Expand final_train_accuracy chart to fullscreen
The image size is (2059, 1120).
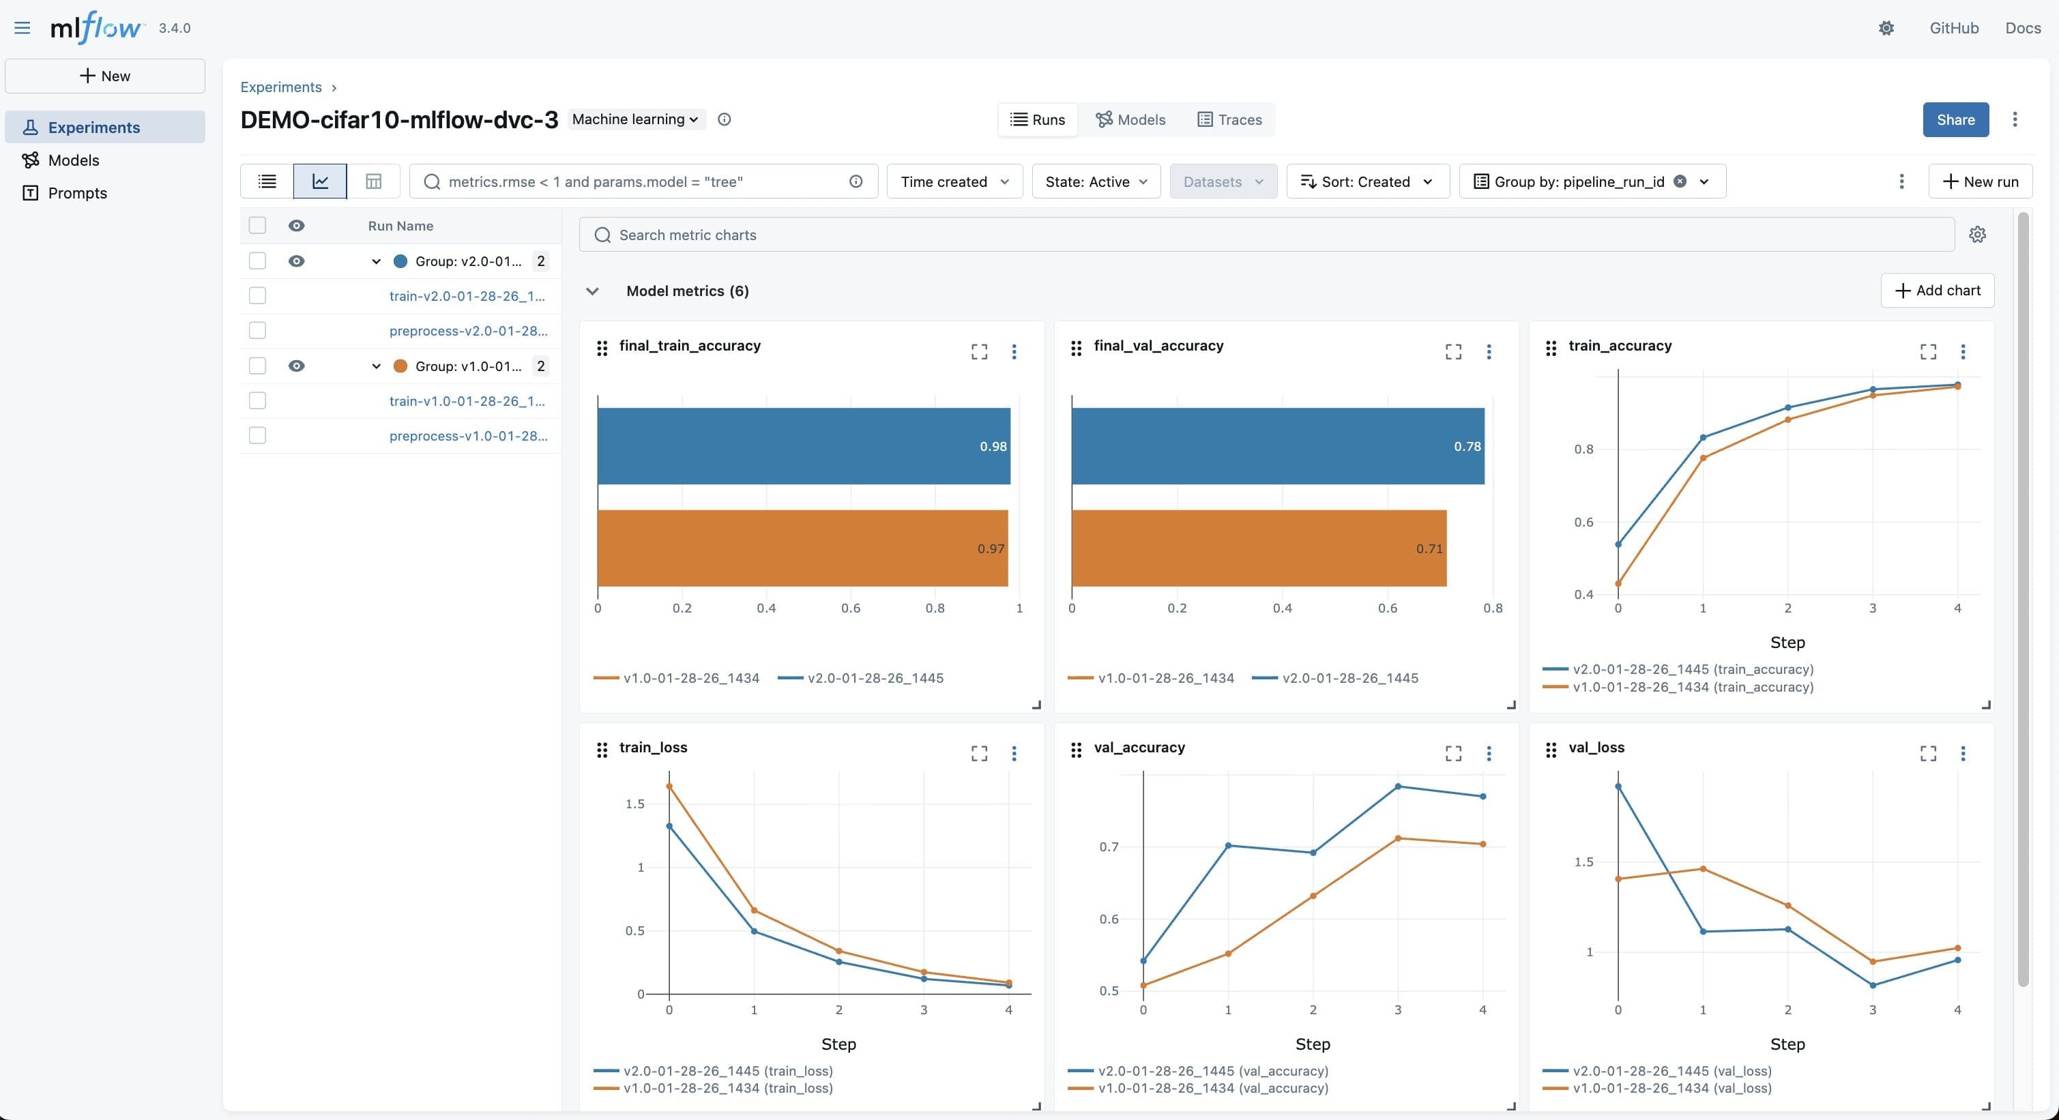click(x=978, y=351)
